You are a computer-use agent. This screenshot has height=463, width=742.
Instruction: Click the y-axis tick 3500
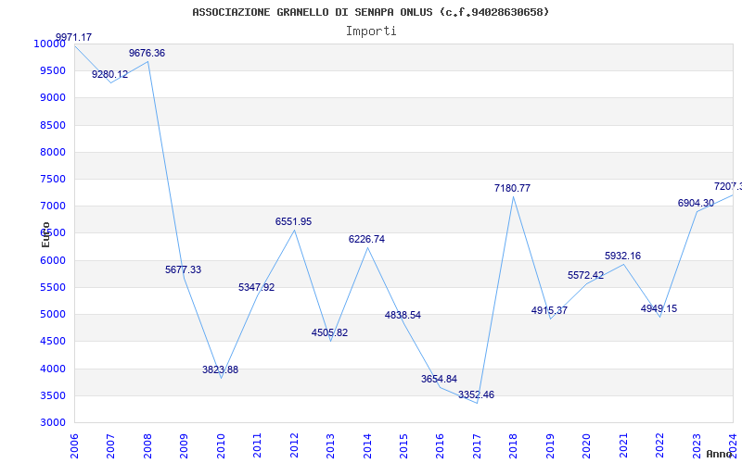pyautogui.click(x=52, y=395)
